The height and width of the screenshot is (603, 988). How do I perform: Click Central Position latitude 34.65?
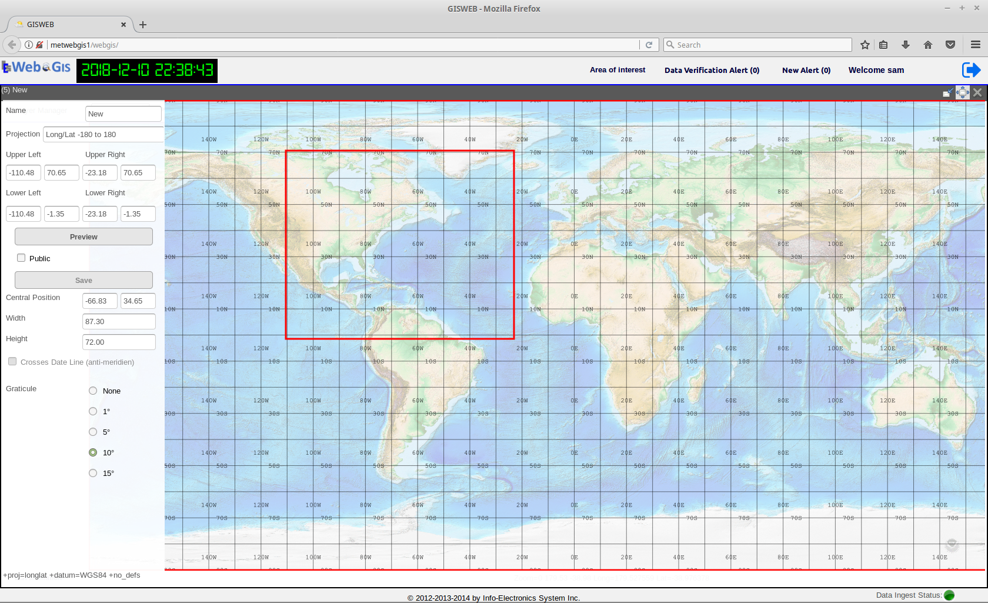click(138, 301)
